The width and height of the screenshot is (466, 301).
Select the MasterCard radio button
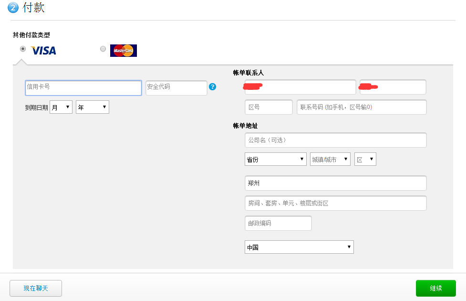pos(103,49)
